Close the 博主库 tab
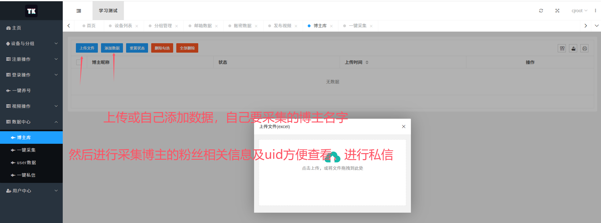Image resolution: width=601 pixels, height=223 pixels. click(332, 26)
